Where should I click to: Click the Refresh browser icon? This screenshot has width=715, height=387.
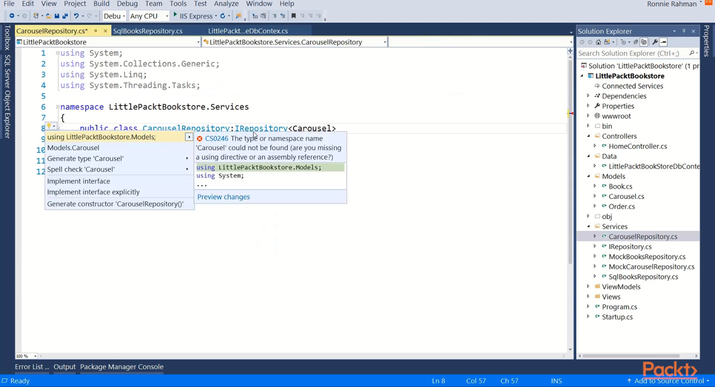[223, 16]
